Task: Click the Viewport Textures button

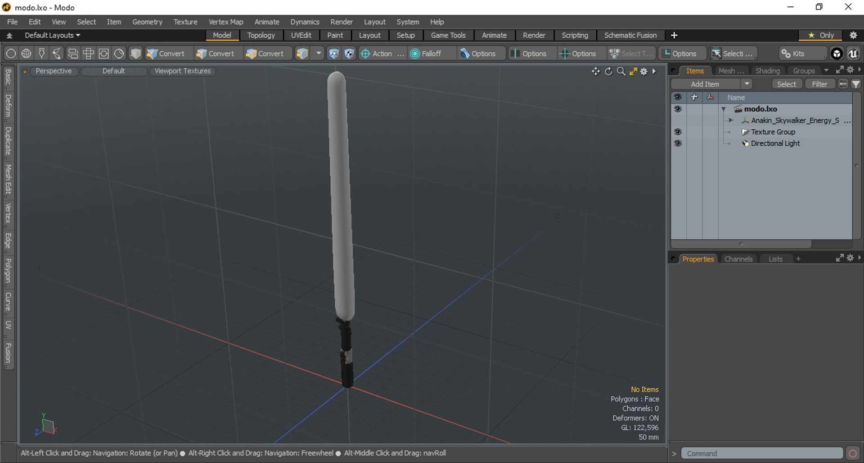Action: [183, 71]
